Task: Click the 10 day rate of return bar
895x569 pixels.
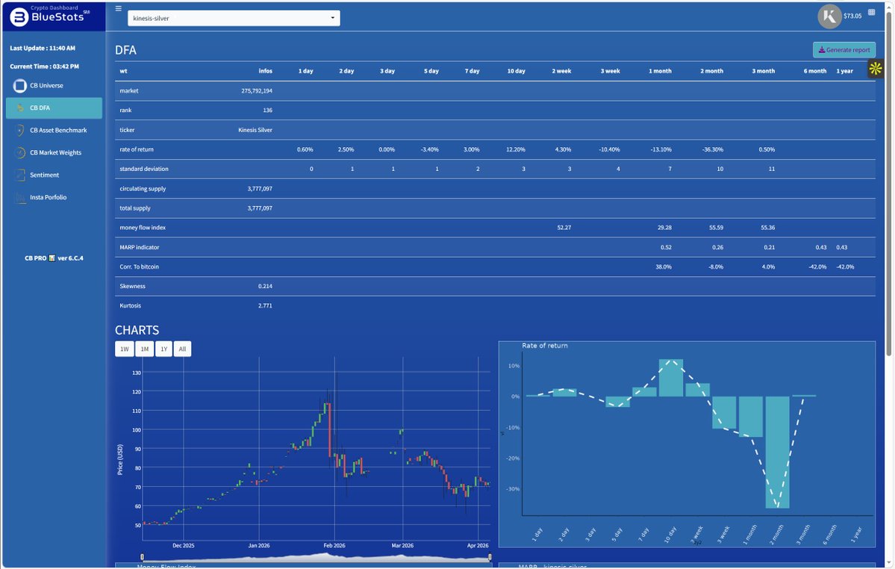Action: pyautogui.click(x=670, y=378)
